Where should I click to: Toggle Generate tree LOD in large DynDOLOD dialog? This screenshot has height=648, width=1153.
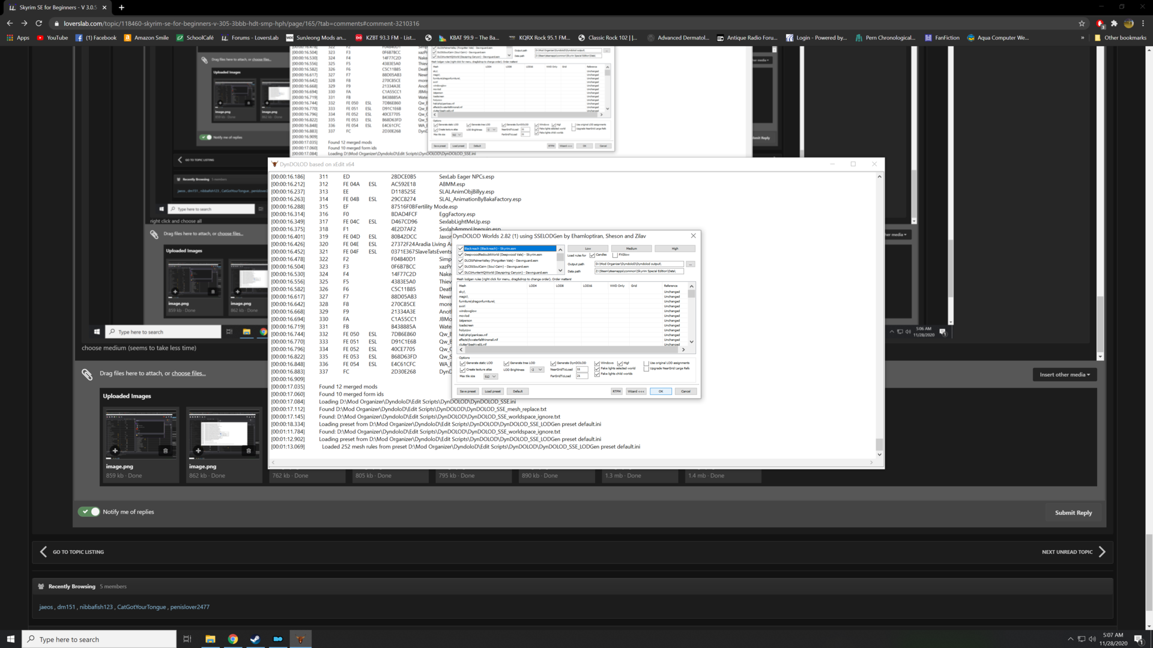click(506, 364)
